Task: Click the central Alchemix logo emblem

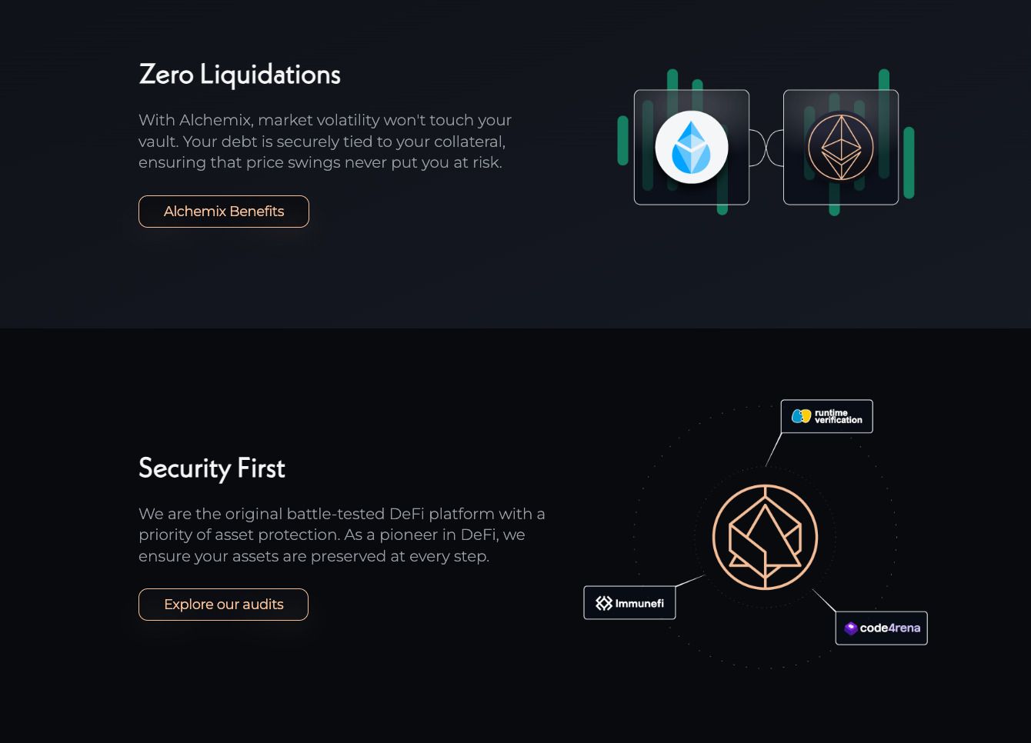Action: coord(765,537)
